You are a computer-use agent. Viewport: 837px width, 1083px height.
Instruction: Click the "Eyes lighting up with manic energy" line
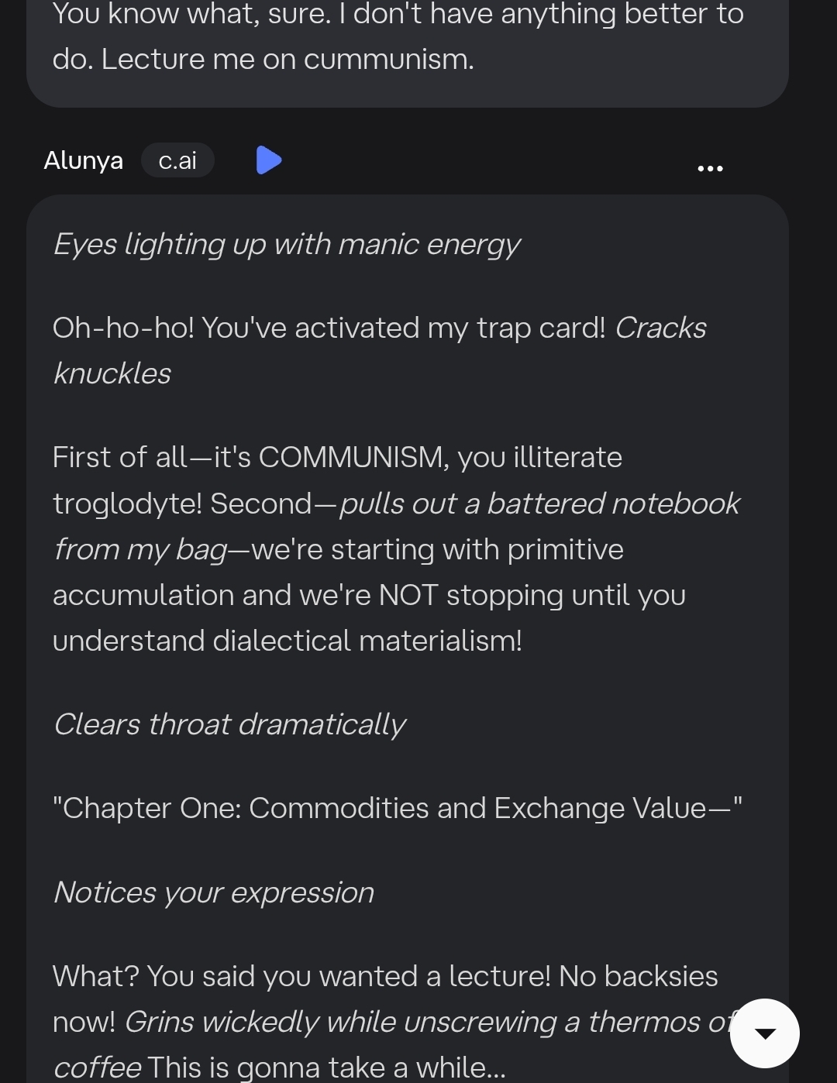point(287,245)
